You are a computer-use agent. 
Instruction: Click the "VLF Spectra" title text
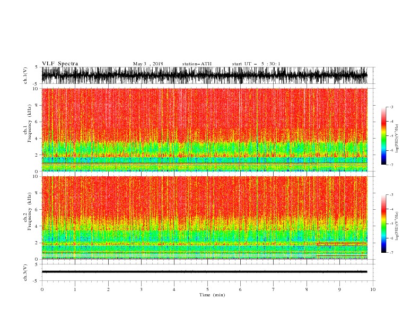pos(60,64)
